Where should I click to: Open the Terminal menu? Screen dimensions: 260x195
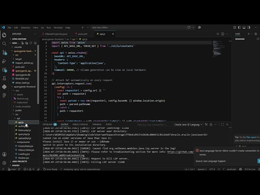click(58, 28)
